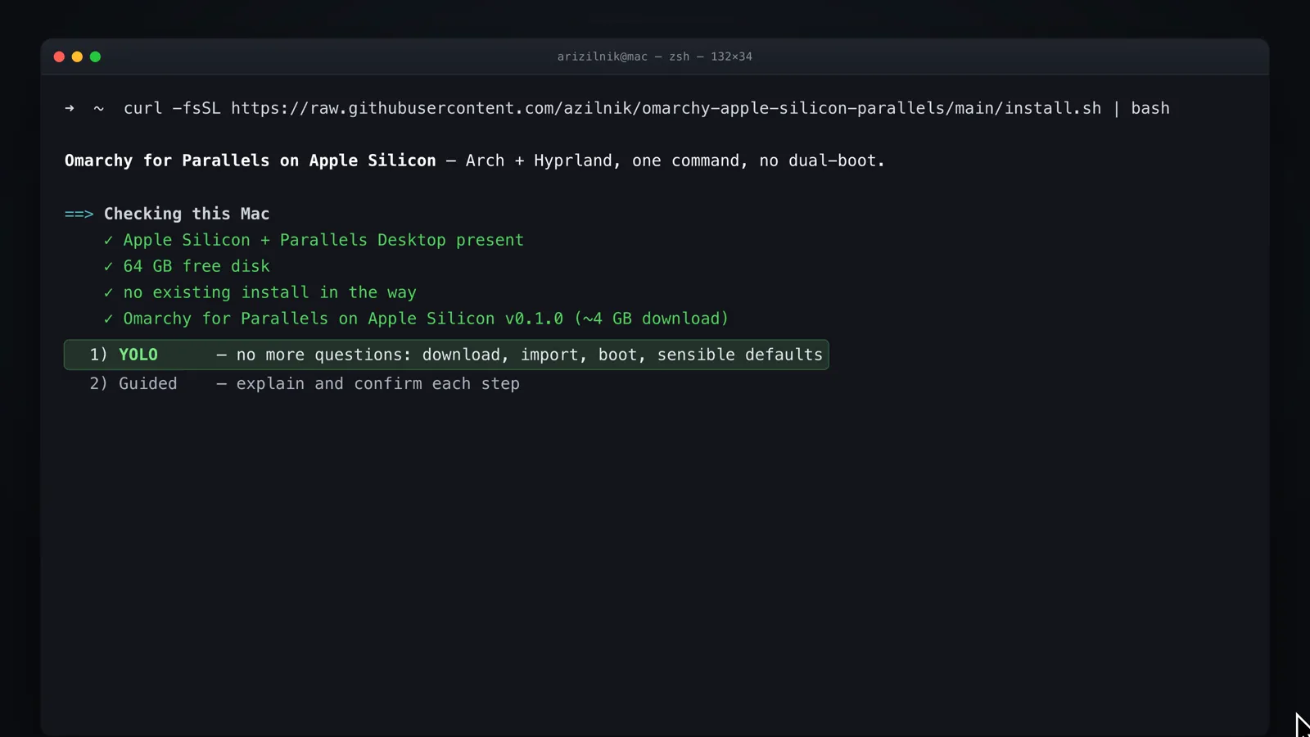
Task: Minimize terminal using yellow button
Action: pos(77,57)
